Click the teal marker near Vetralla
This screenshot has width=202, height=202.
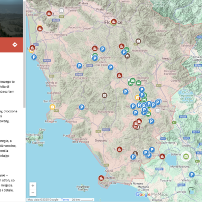(191, 190)
